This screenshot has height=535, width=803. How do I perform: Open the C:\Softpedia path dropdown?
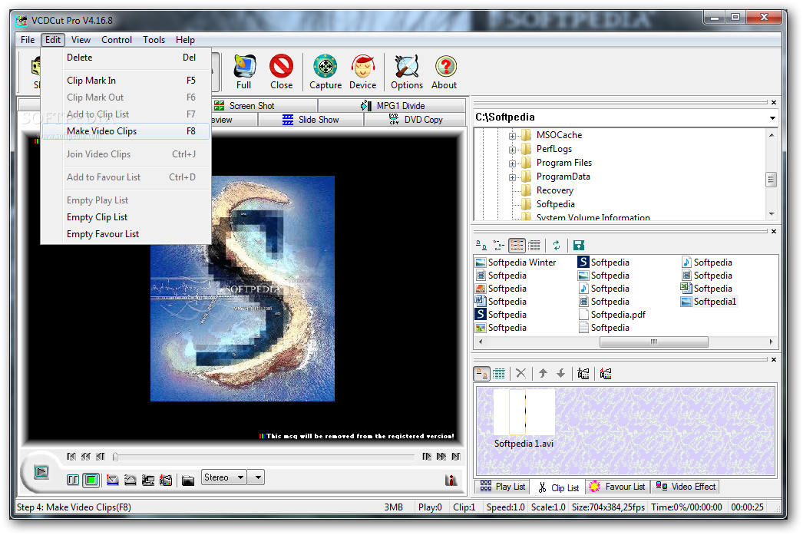point(772,117)
